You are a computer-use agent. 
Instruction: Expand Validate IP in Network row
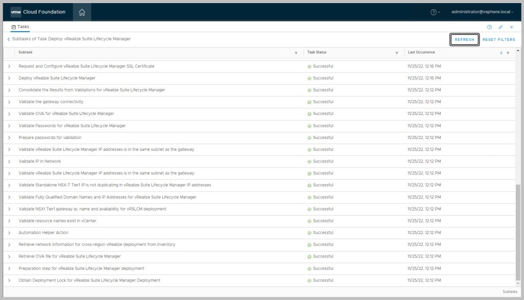point(9,161)
